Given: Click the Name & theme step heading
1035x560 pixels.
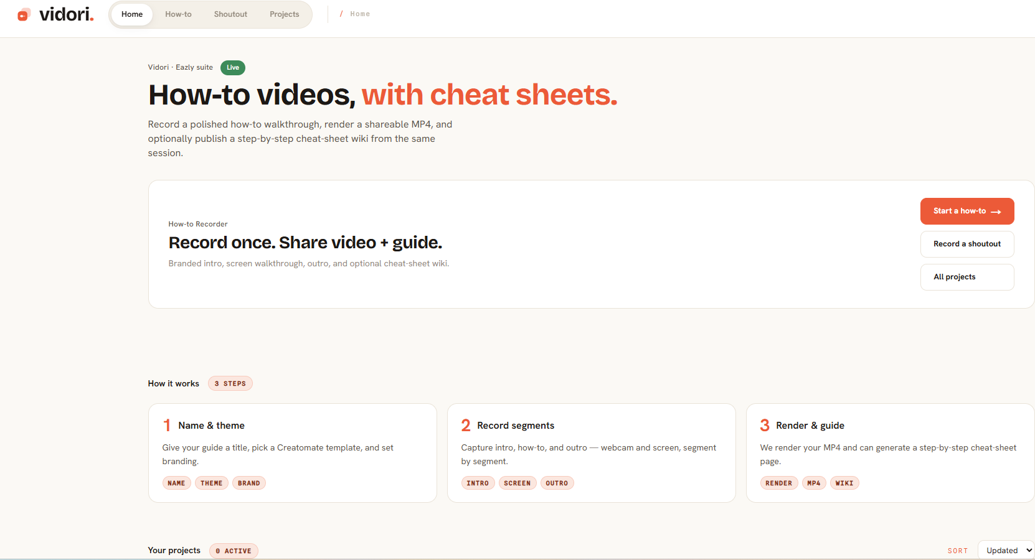Looking at the screenshot, I should coord(211,426).
